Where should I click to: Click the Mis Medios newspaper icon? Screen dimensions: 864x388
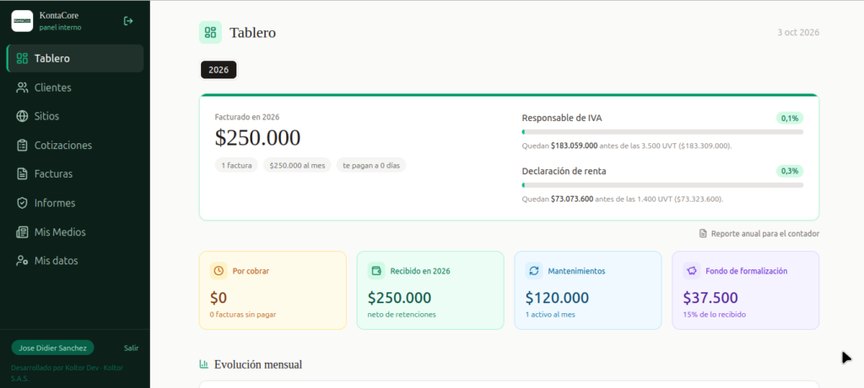(x=22, y=232)
